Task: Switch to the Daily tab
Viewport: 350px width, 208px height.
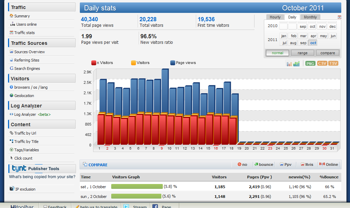Action: coord(292,17)
